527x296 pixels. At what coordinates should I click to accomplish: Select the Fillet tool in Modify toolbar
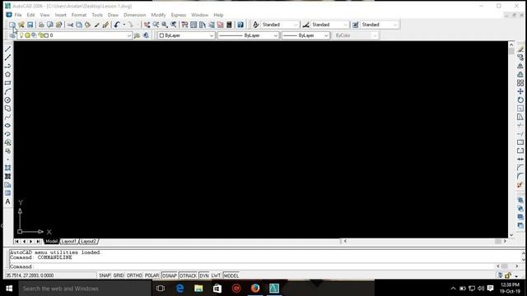pyautogui.click(x=520, y=176)
